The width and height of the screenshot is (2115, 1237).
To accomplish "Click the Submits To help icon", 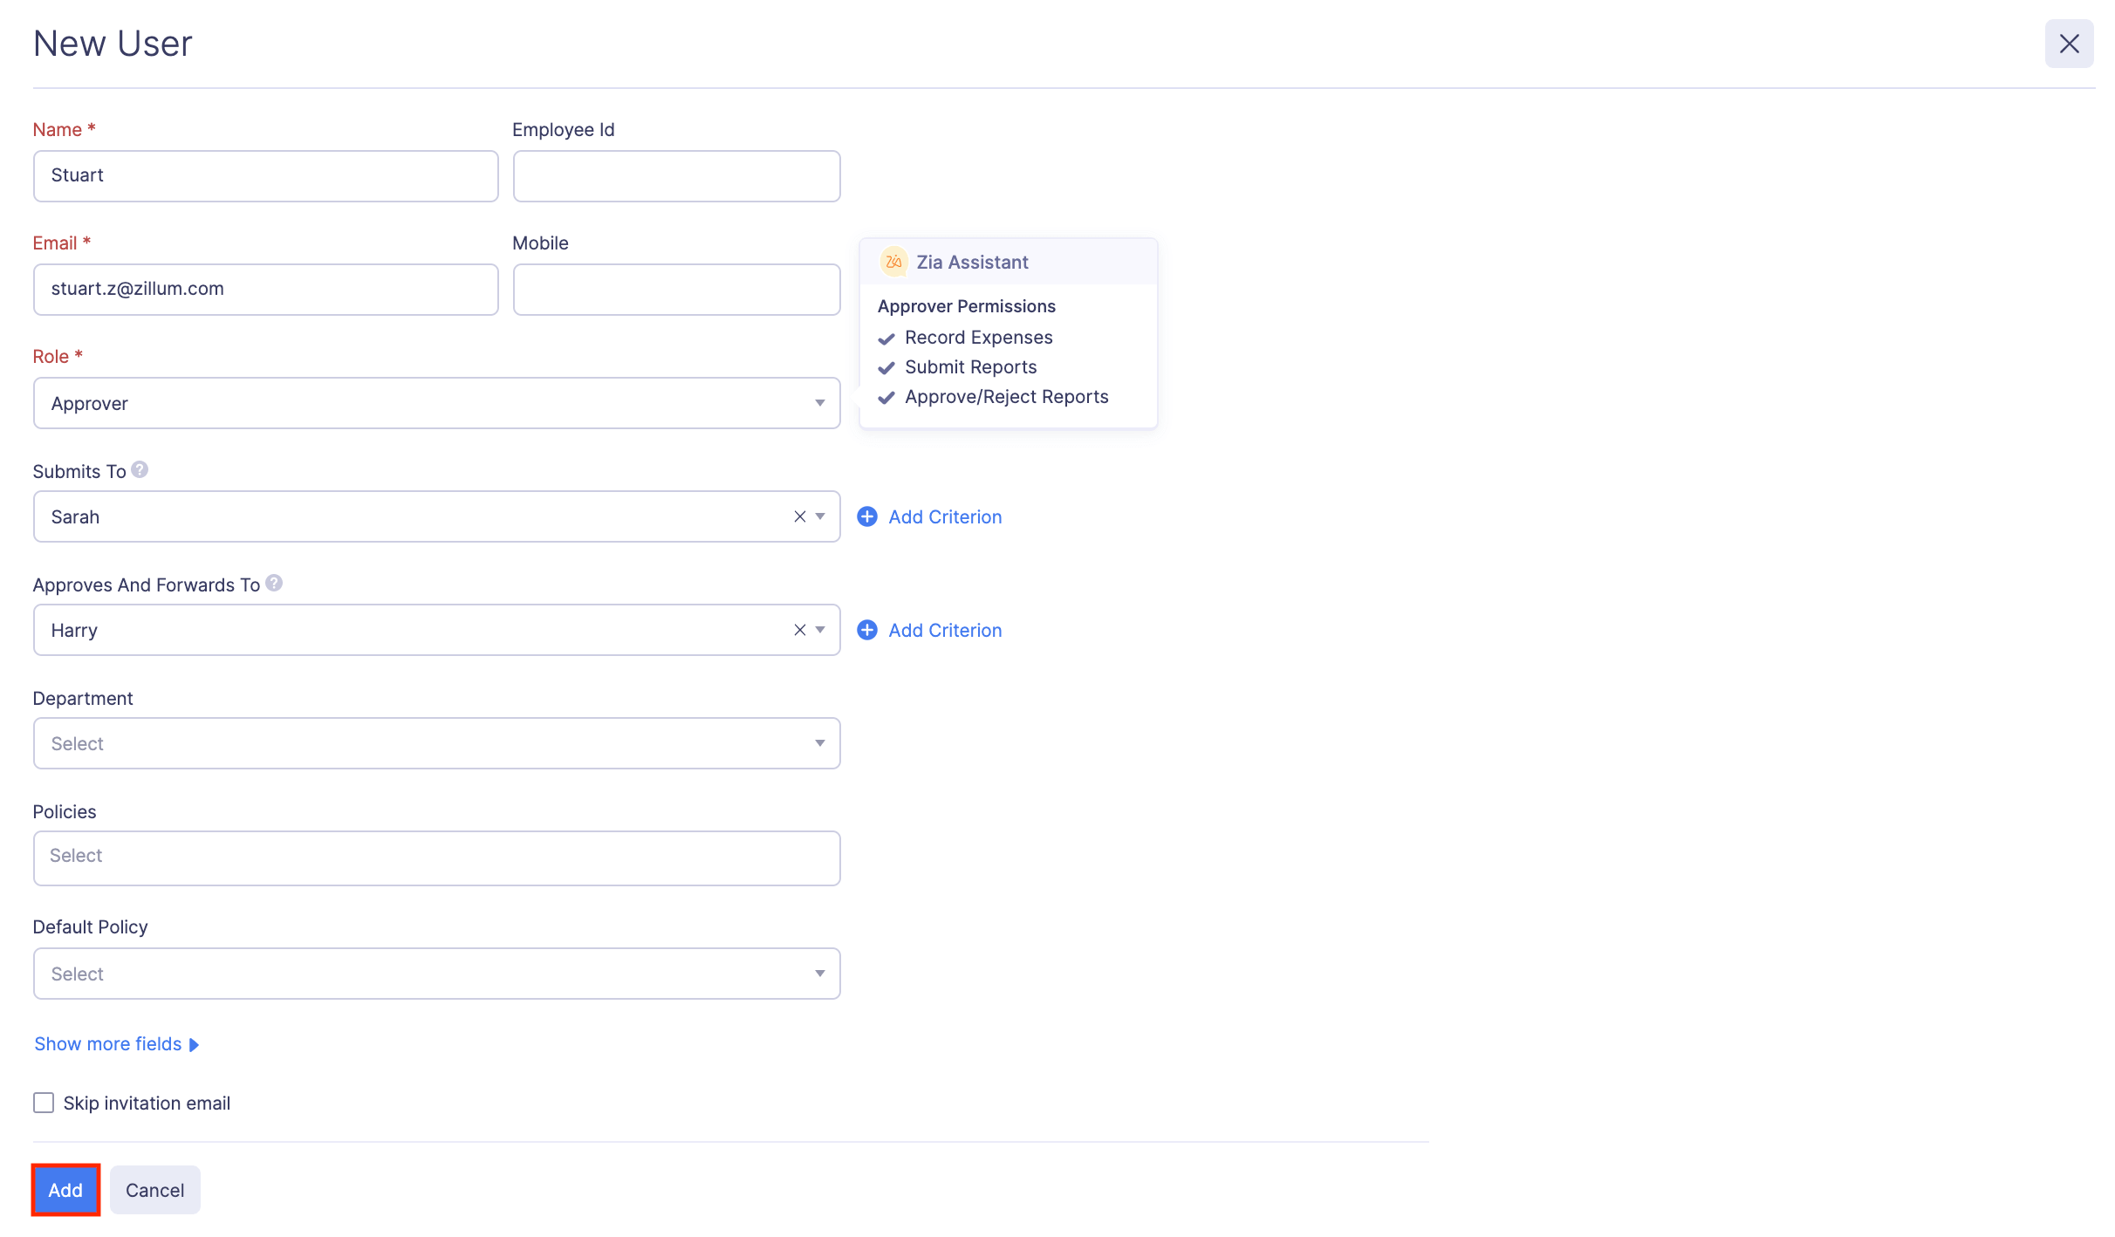I will (x=140, y=470).
